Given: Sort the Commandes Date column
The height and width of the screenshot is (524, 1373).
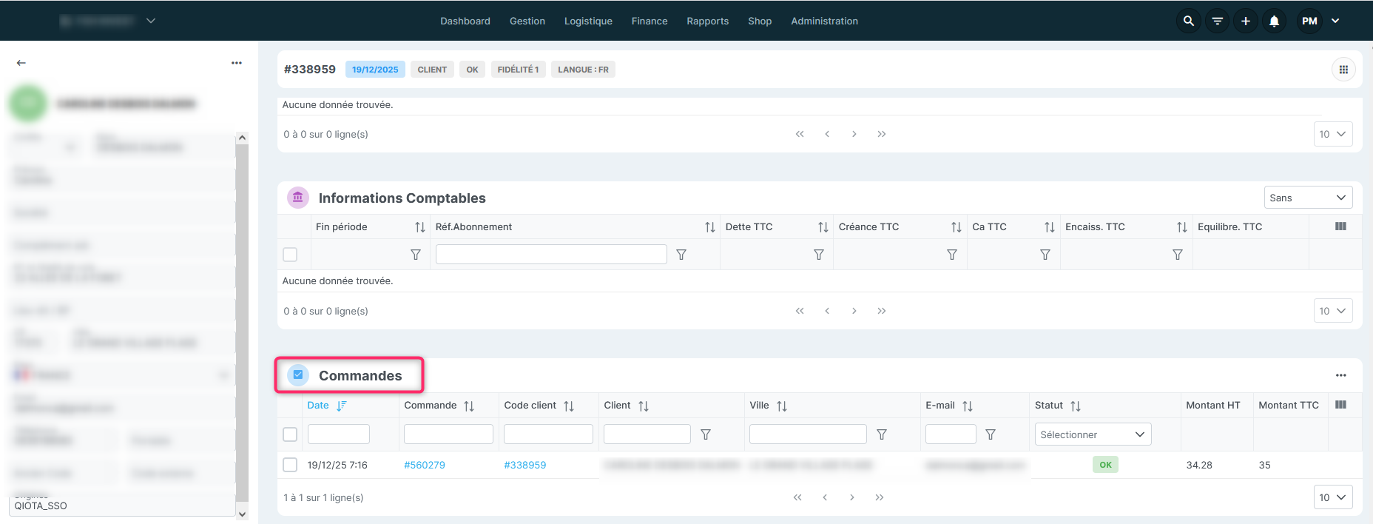Looking at the screenshot, I should coord(341,406).
